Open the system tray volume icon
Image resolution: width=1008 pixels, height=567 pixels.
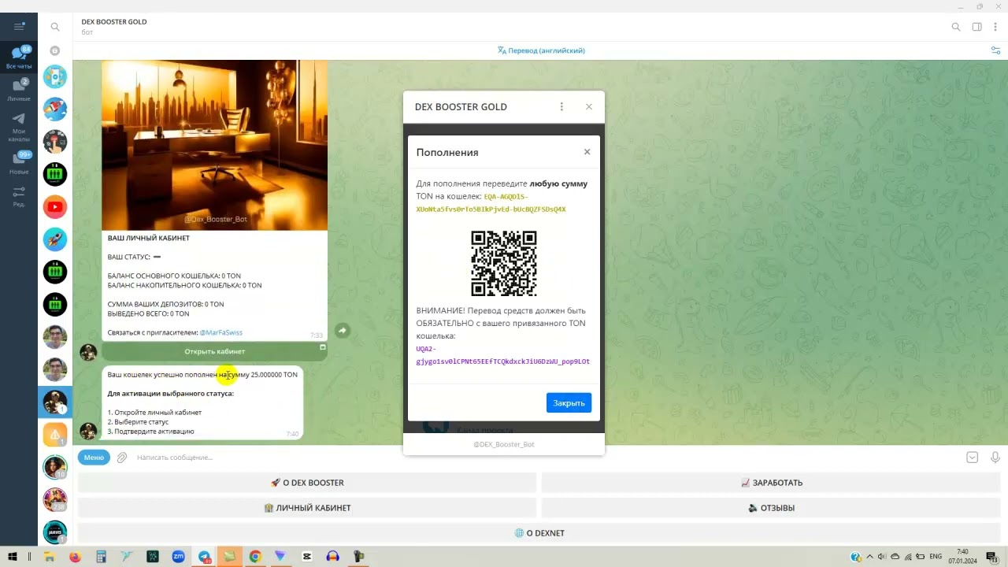click(881, 557)
